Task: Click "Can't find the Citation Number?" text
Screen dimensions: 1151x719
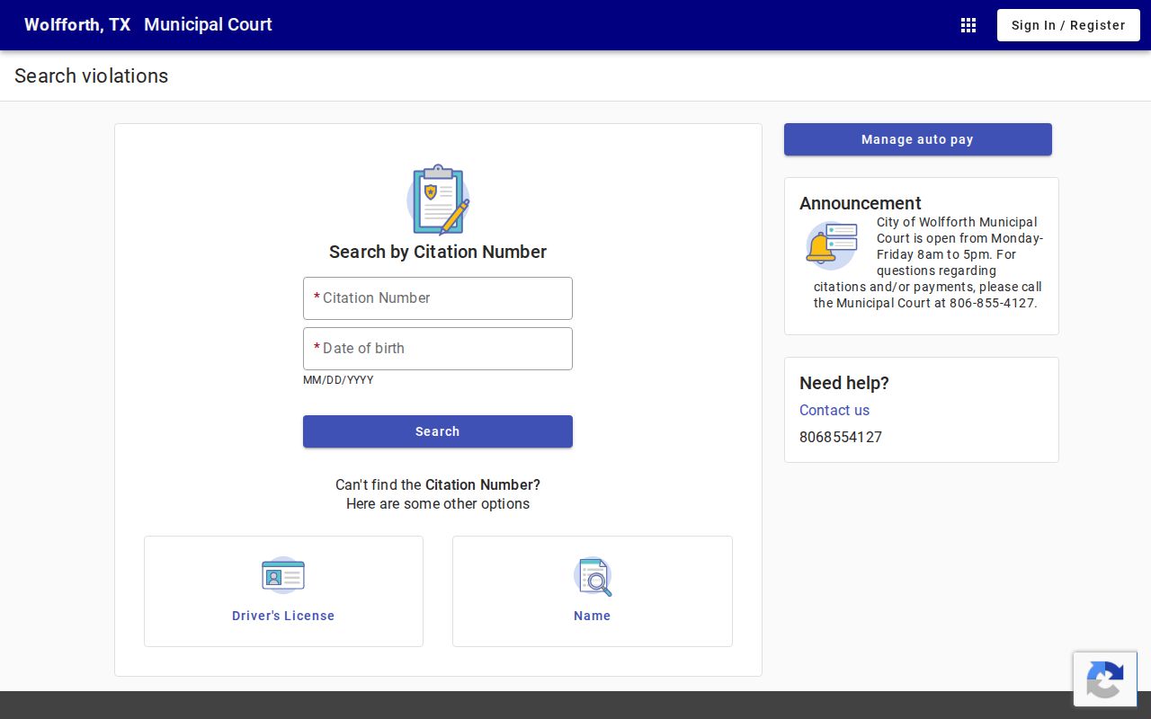Action: 438,484
